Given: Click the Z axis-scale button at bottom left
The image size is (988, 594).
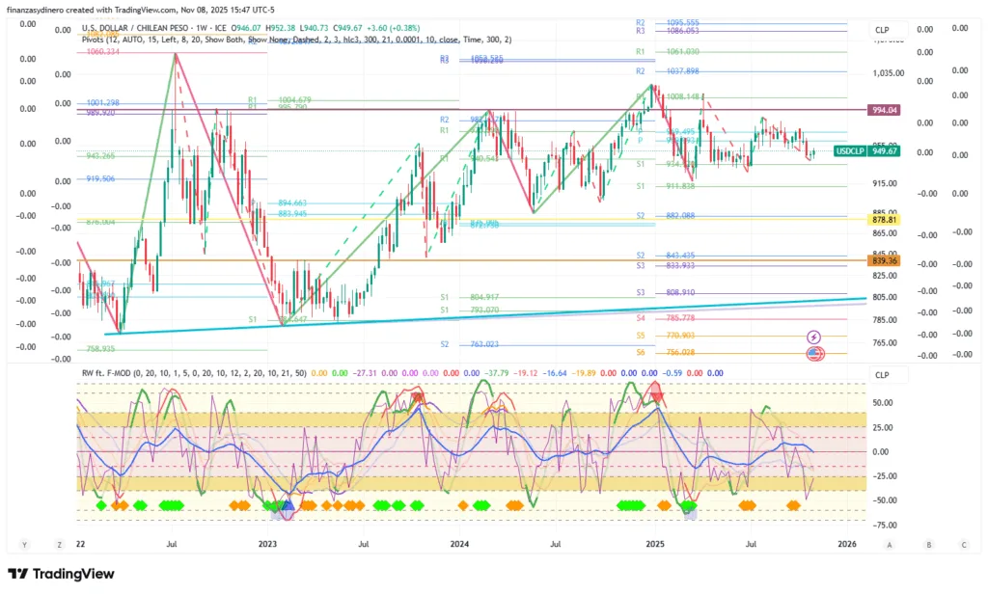Looking at the screenshot, I should click(x=59, y=544).
